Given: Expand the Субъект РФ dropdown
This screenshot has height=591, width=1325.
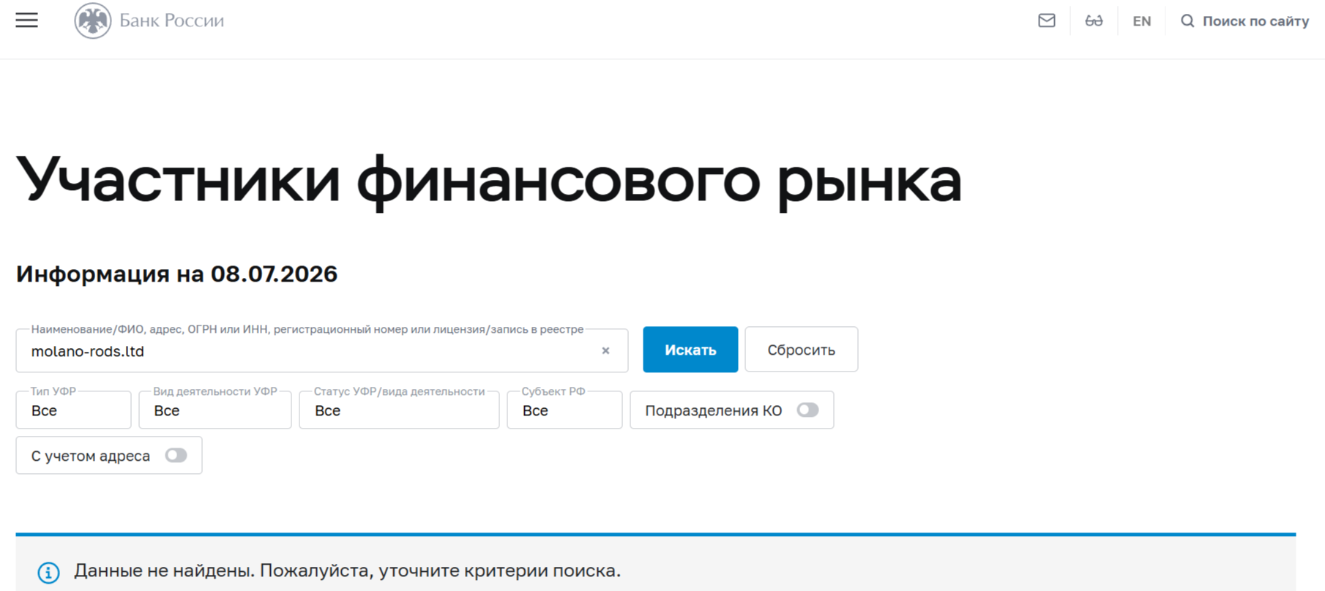Looking at the screenshot, I should (564, 410).
